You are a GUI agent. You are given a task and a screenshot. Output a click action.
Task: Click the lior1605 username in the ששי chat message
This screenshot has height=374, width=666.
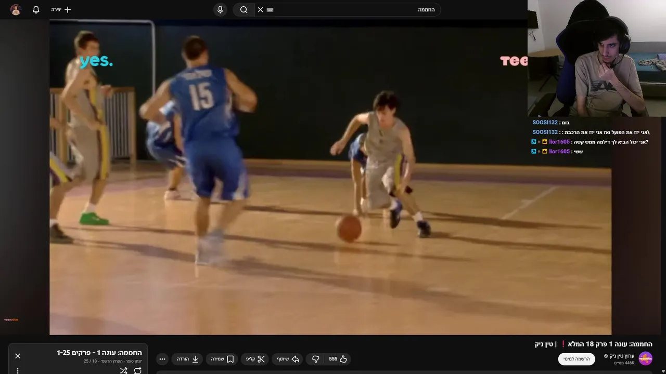(x=559, y=152)
